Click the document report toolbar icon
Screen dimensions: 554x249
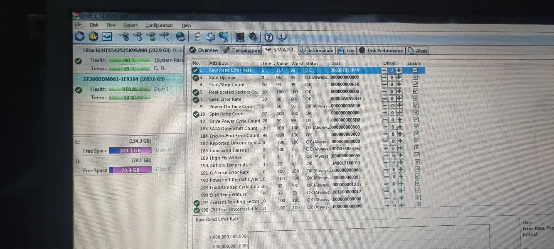coord(197,37)
